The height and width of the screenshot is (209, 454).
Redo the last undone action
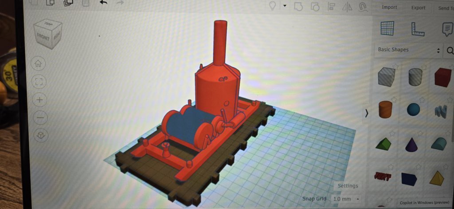120,3
